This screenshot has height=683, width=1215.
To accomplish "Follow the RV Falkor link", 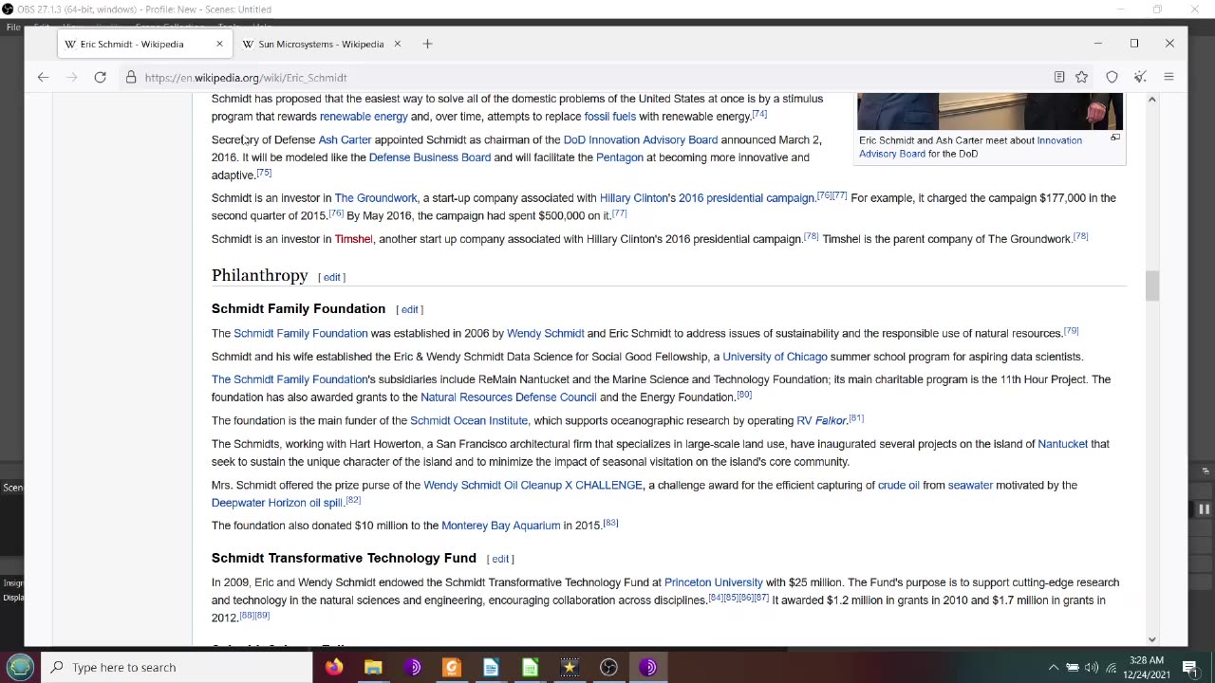I will pos(821,421).
